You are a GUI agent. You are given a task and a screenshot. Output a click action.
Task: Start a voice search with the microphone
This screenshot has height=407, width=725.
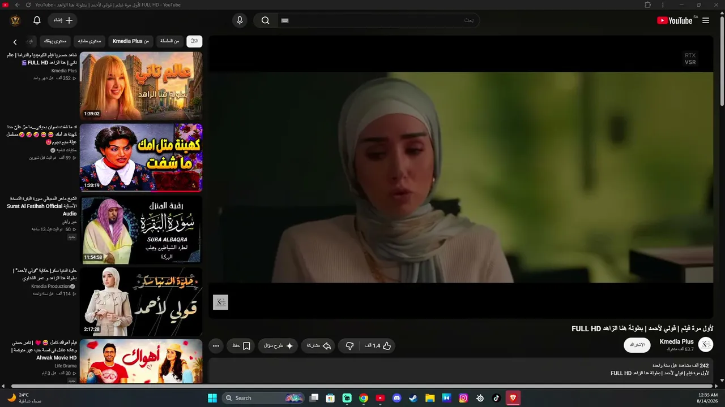tap(240, 20)
